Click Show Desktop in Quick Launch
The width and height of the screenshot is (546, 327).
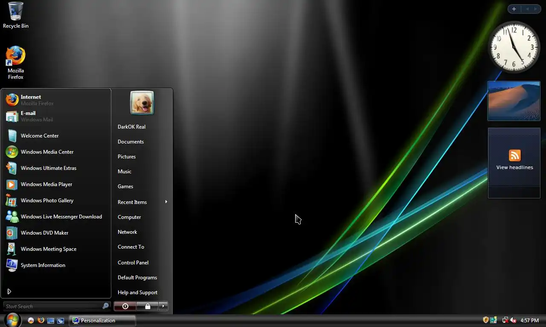(51, 321)
